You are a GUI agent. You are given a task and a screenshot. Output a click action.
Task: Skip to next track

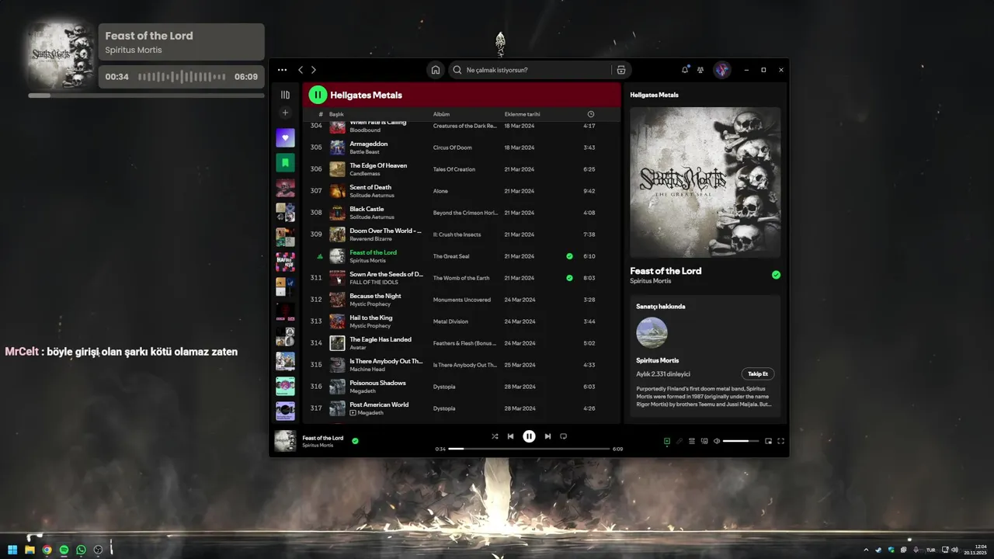547,436
